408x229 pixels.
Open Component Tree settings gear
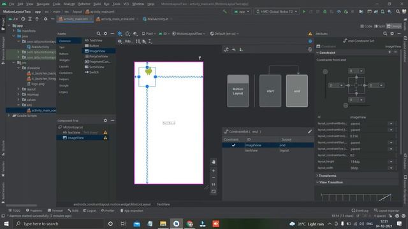pos(105,120)
